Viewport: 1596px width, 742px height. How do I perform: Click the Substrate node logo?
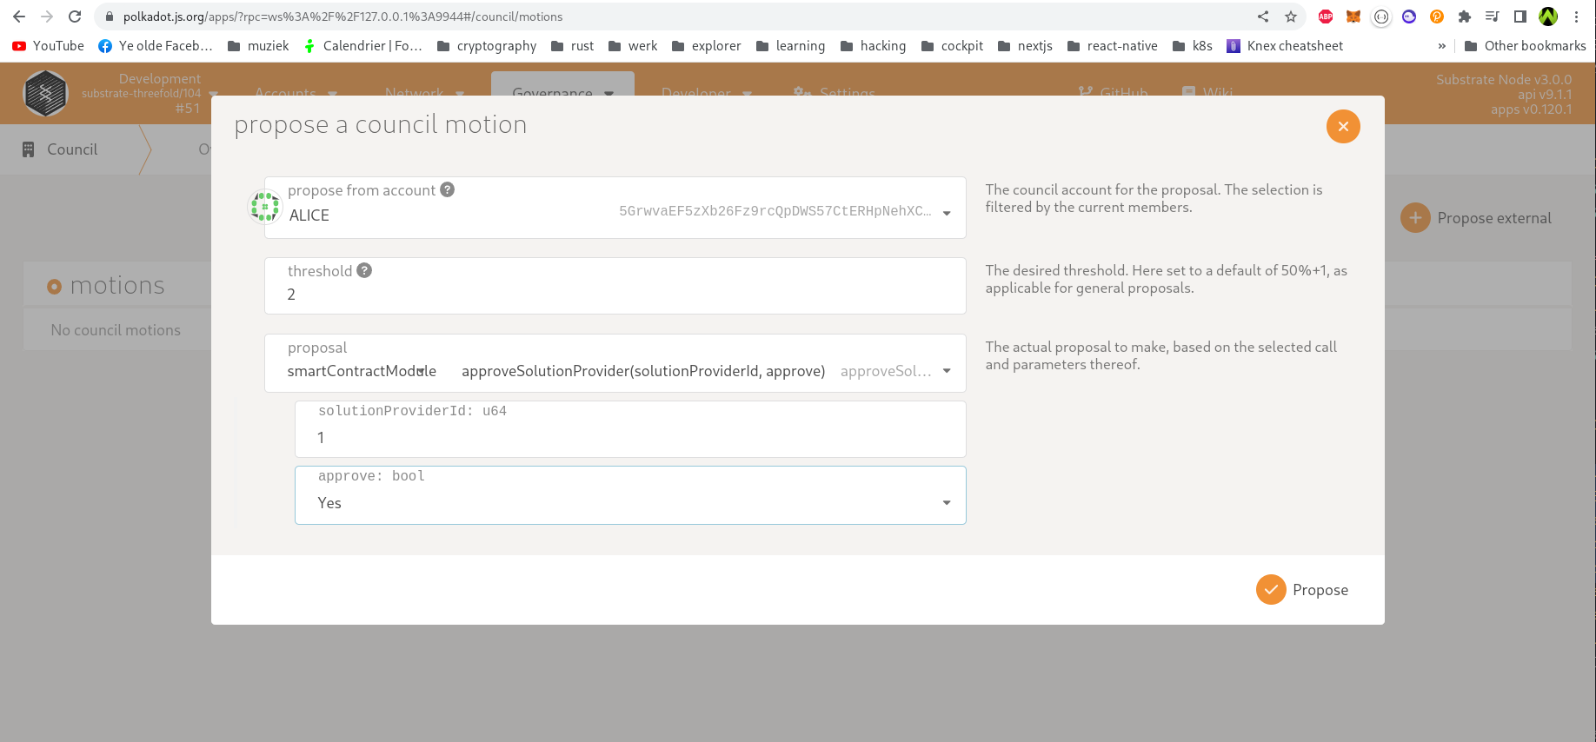(x=45, y=94)
